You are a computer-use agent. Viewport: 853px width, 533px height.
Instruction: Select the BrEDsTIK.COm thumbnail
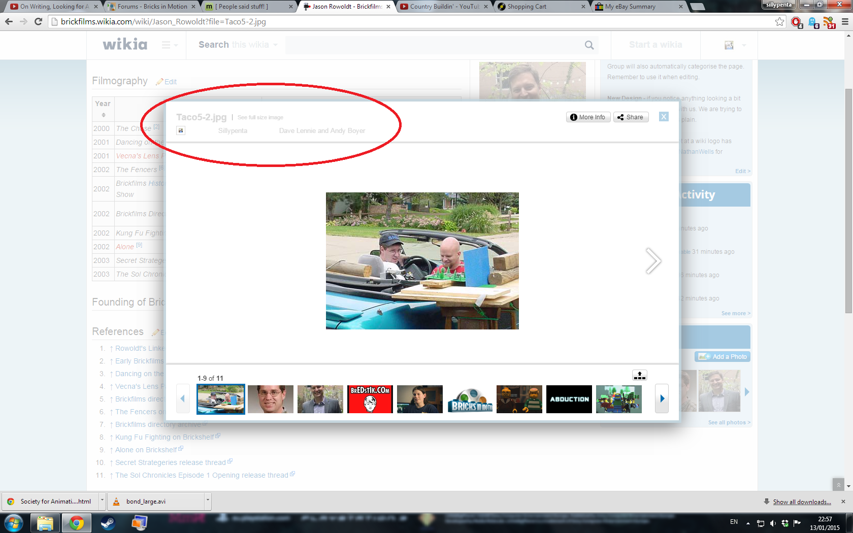point(370,399)
